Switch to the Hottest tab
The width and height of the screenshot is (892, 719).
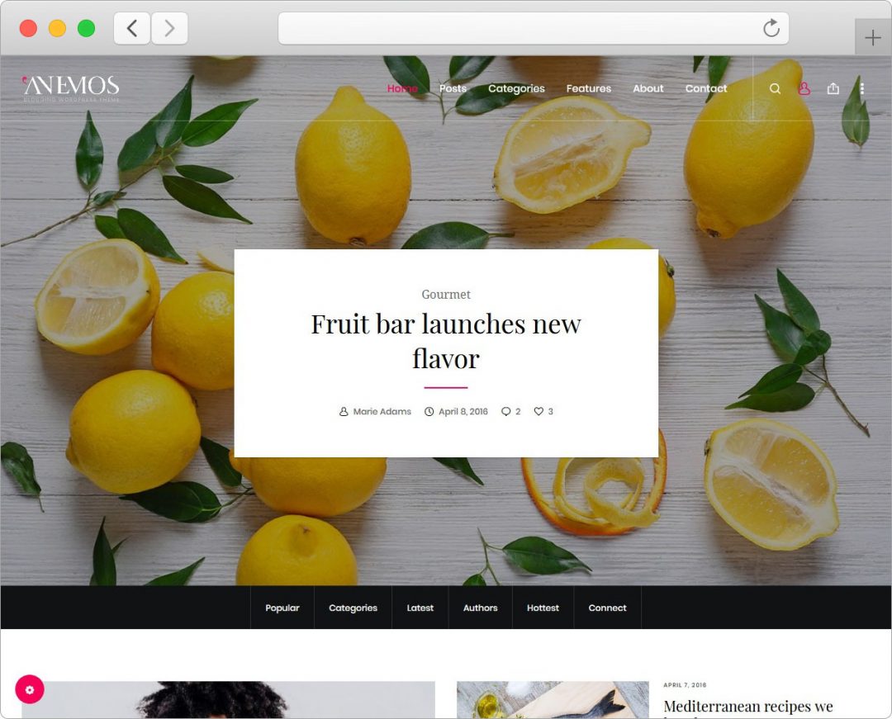click(x=543, y=608)
